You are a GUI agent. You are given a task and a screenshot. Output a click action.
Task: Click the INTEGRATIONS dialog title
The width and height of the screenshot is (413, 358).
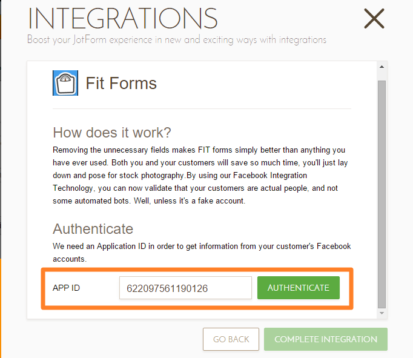click(123, 19)
